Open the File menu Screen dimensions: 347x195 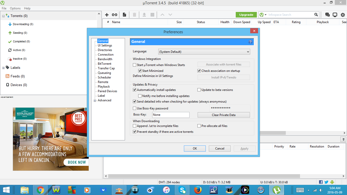pos(4,8)
